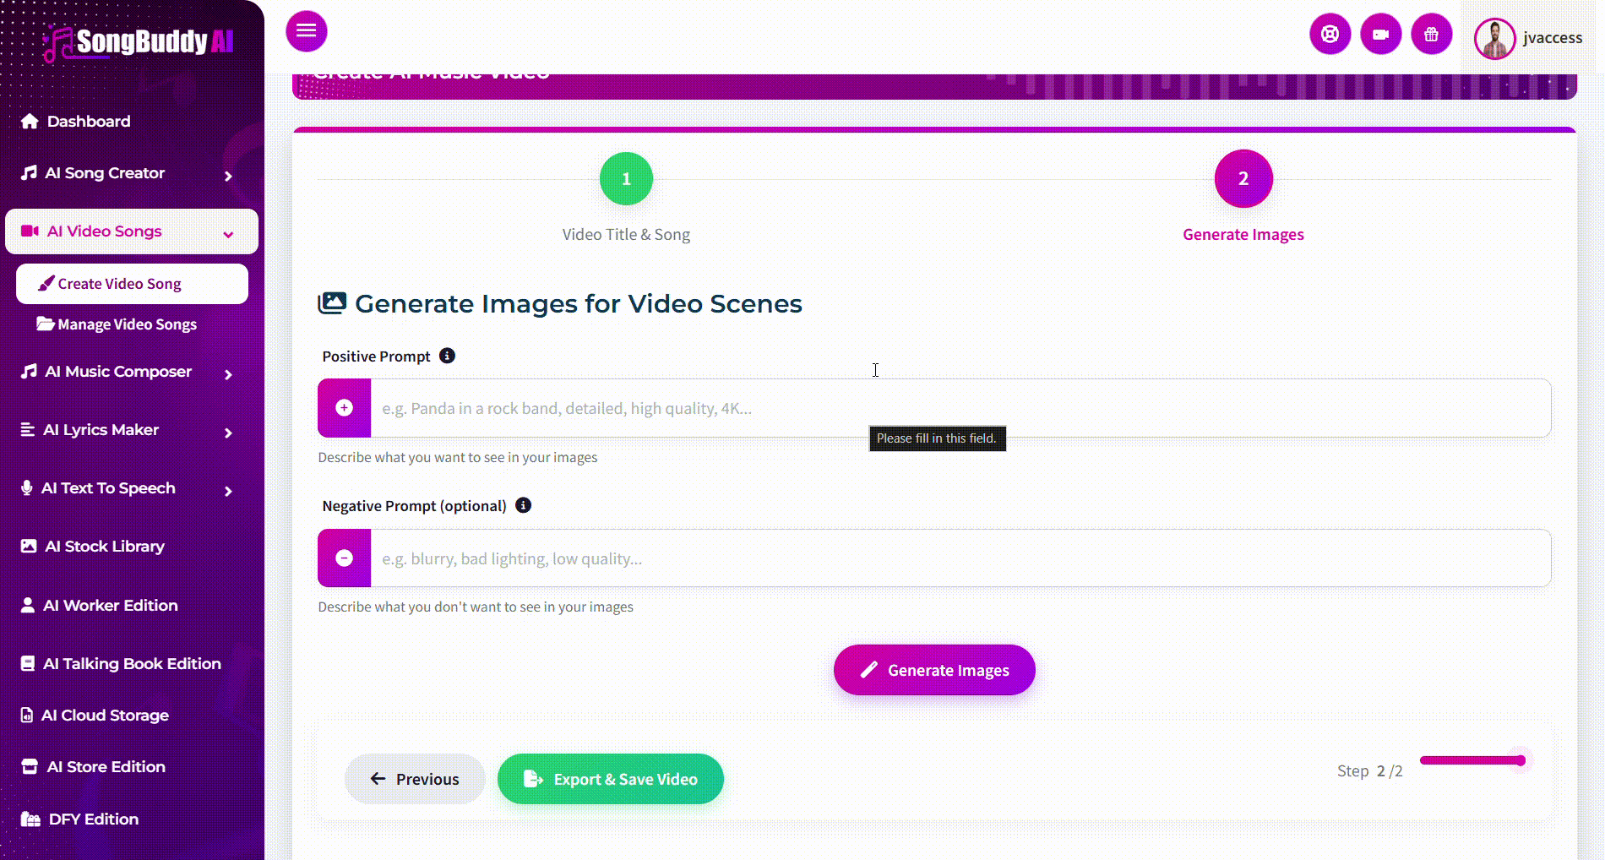Go to Dashboard in sidebar
Image resolution: width=1605 pixels, height=860 pixels.
coord(89,121)
